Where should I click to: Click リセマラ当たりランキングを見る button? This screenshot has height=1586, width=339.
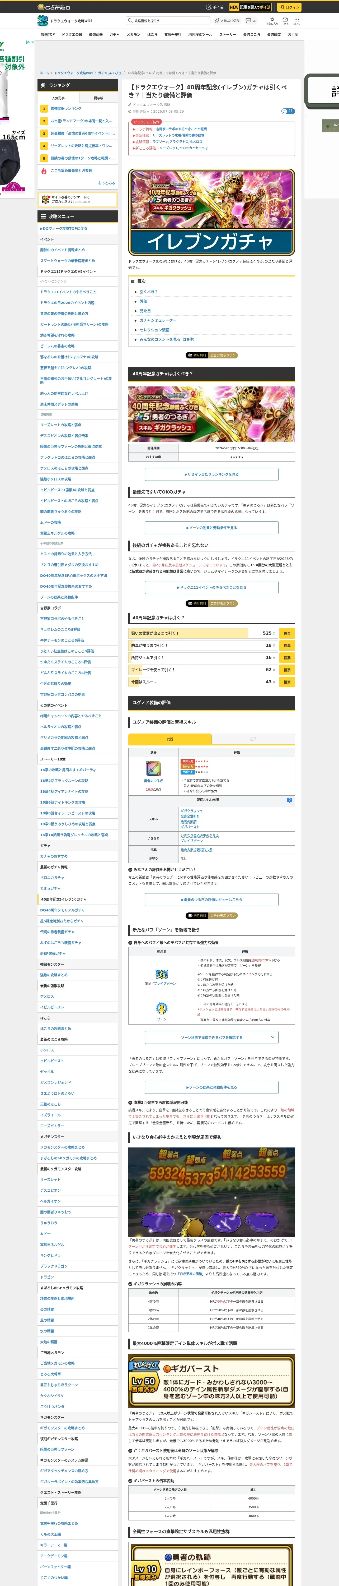(x=212, y=474)
